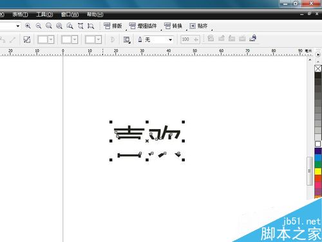Zoom to selected objects icon
Image resolution: width=322 pixels, height=242 pixels.
(49, 26)
